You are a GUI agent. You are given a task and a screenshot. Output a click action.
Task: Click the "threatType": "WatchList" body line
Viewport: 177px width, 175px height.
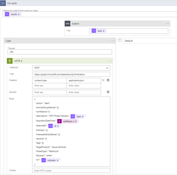pyautogui.click(x=47, y=151)
